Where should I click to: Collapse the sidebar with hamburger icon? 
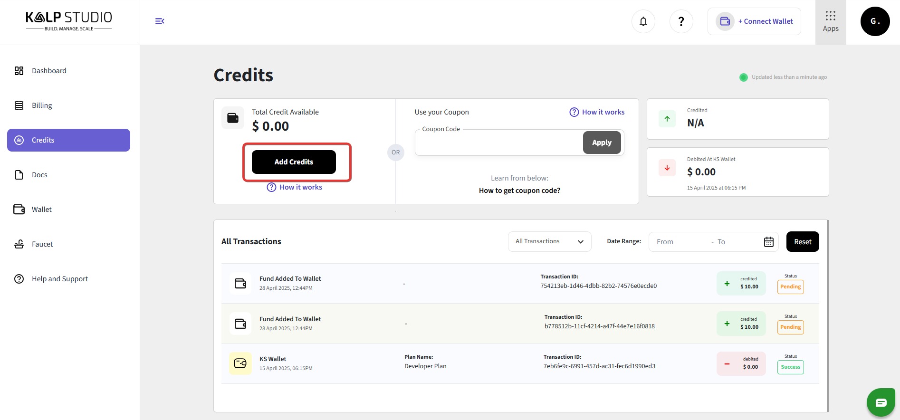[x=160, y=21]
